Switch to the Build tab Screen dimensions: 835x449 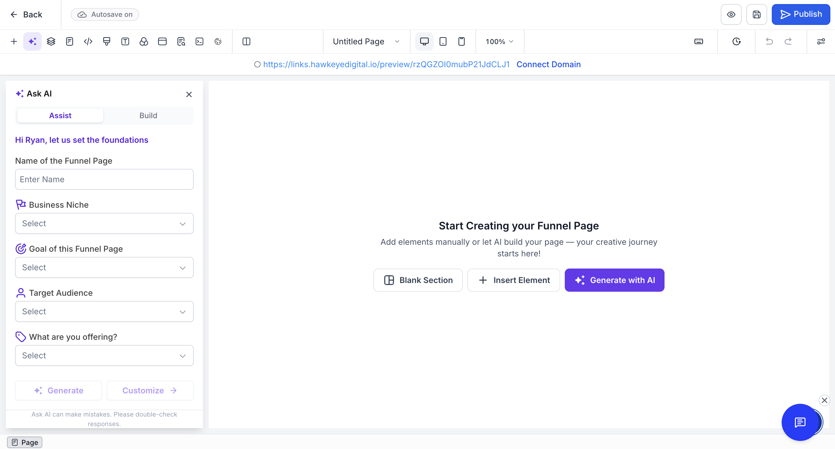coord(148,116)
